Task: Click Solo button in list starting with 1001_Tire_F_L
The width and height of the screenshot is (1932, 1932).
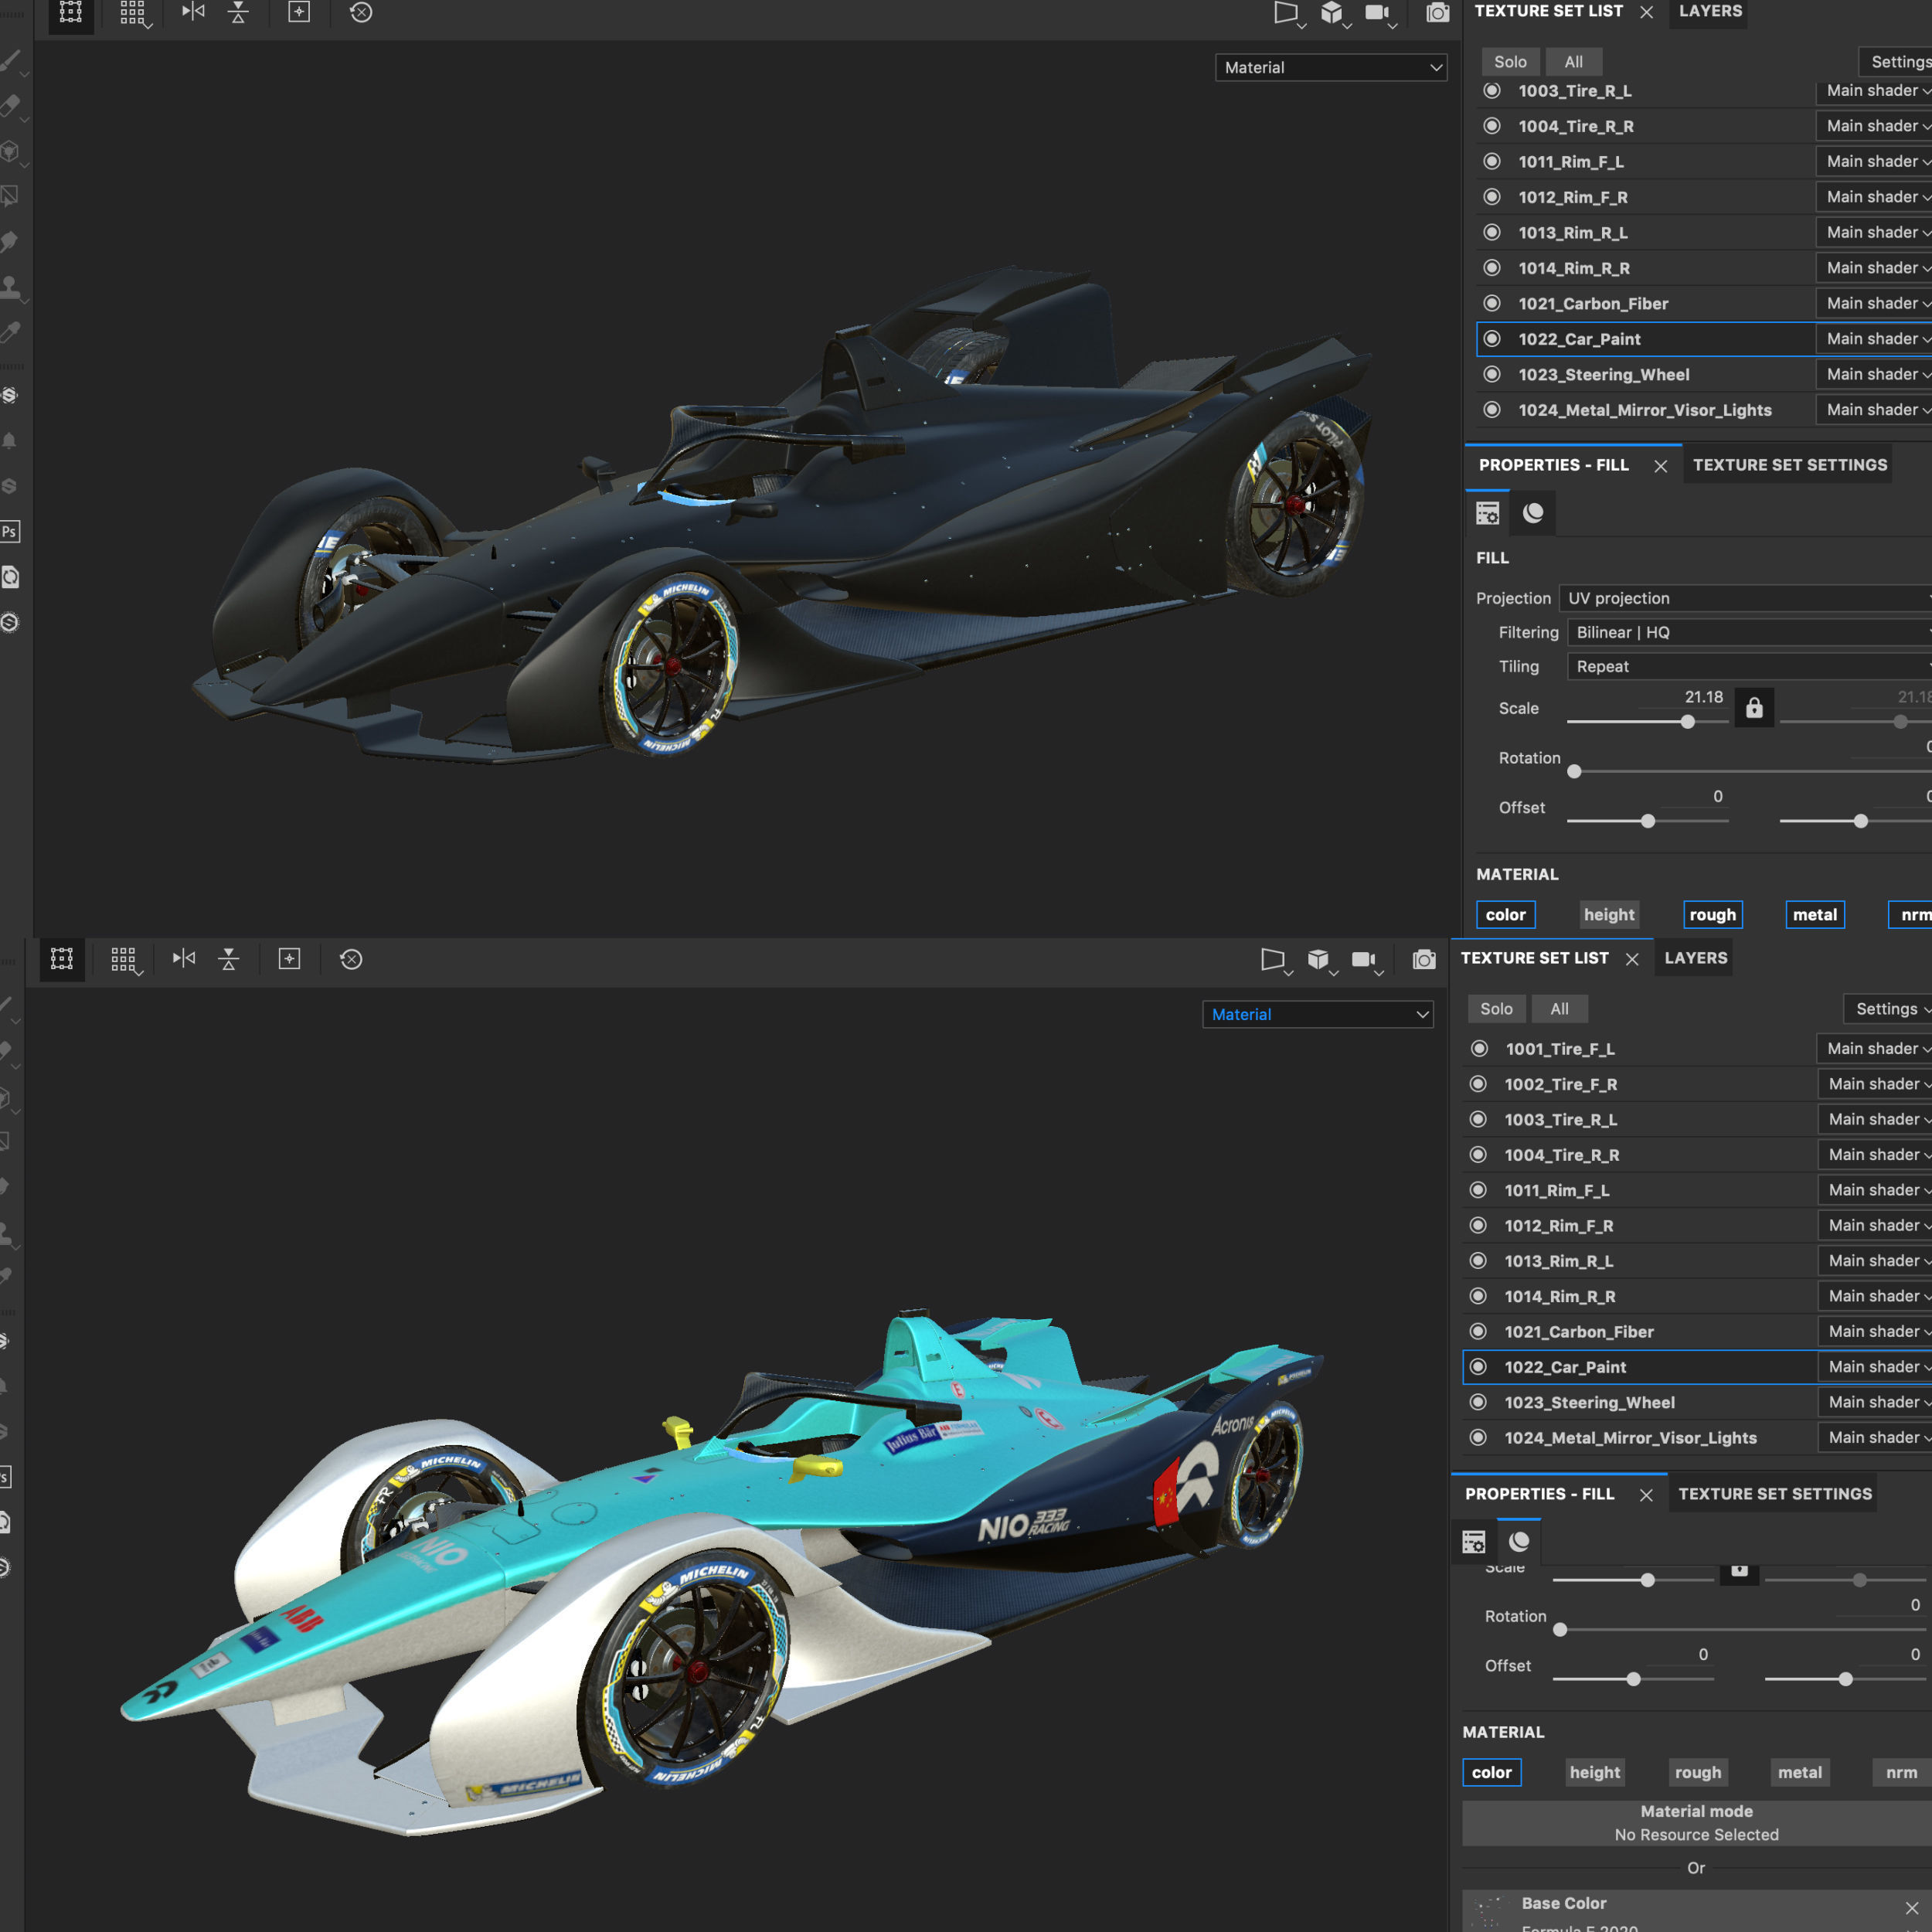Action: 1496,1009
